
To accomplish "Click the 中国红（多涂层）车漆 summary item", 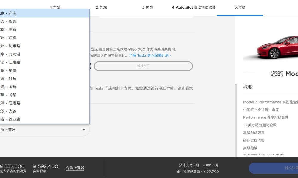I will click(x=261, y=110).
